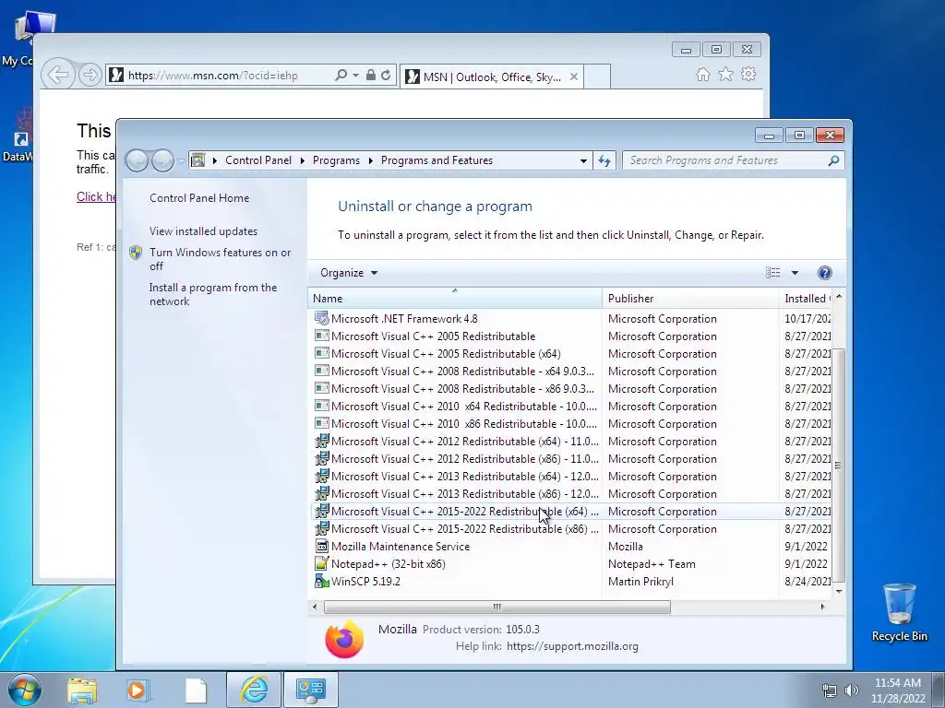Select Control Panel breadcrumb
Image resolution: width=945 pixels, height=708 pixels.
tap(258, 160)
